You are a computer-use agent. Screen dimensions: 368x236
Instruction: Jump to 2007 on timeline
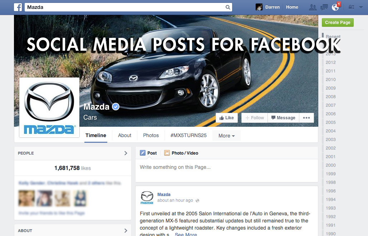(x=331, y=105)
